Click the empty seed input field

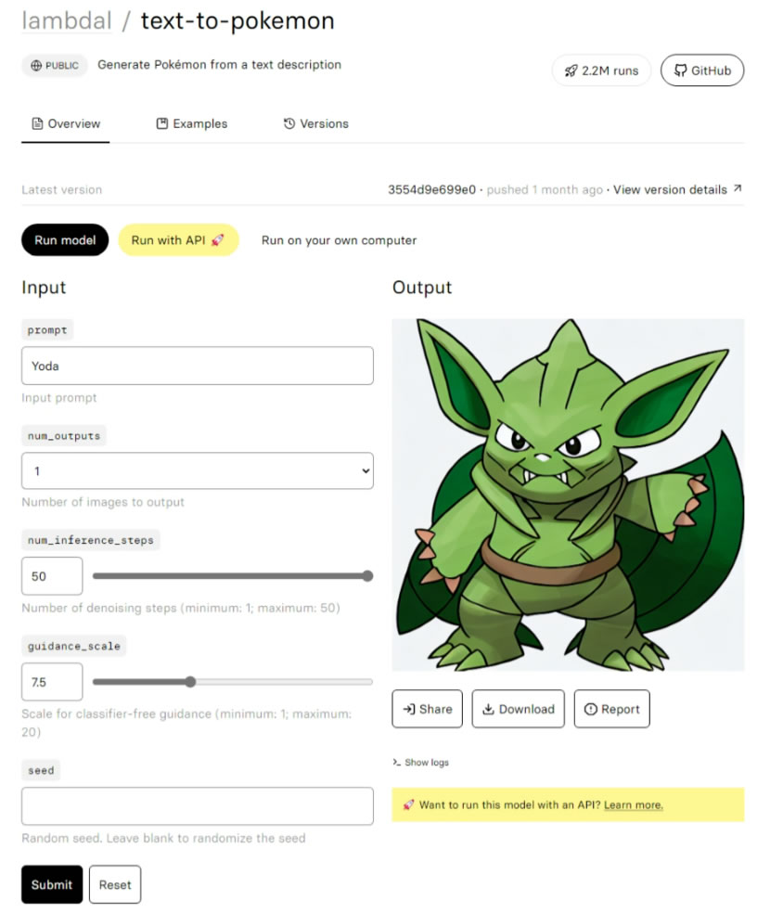[x=198, y=806]
